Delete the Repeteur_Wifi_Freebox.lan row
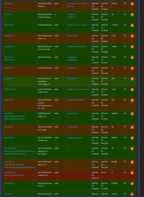144x197 pixels. 132,90
